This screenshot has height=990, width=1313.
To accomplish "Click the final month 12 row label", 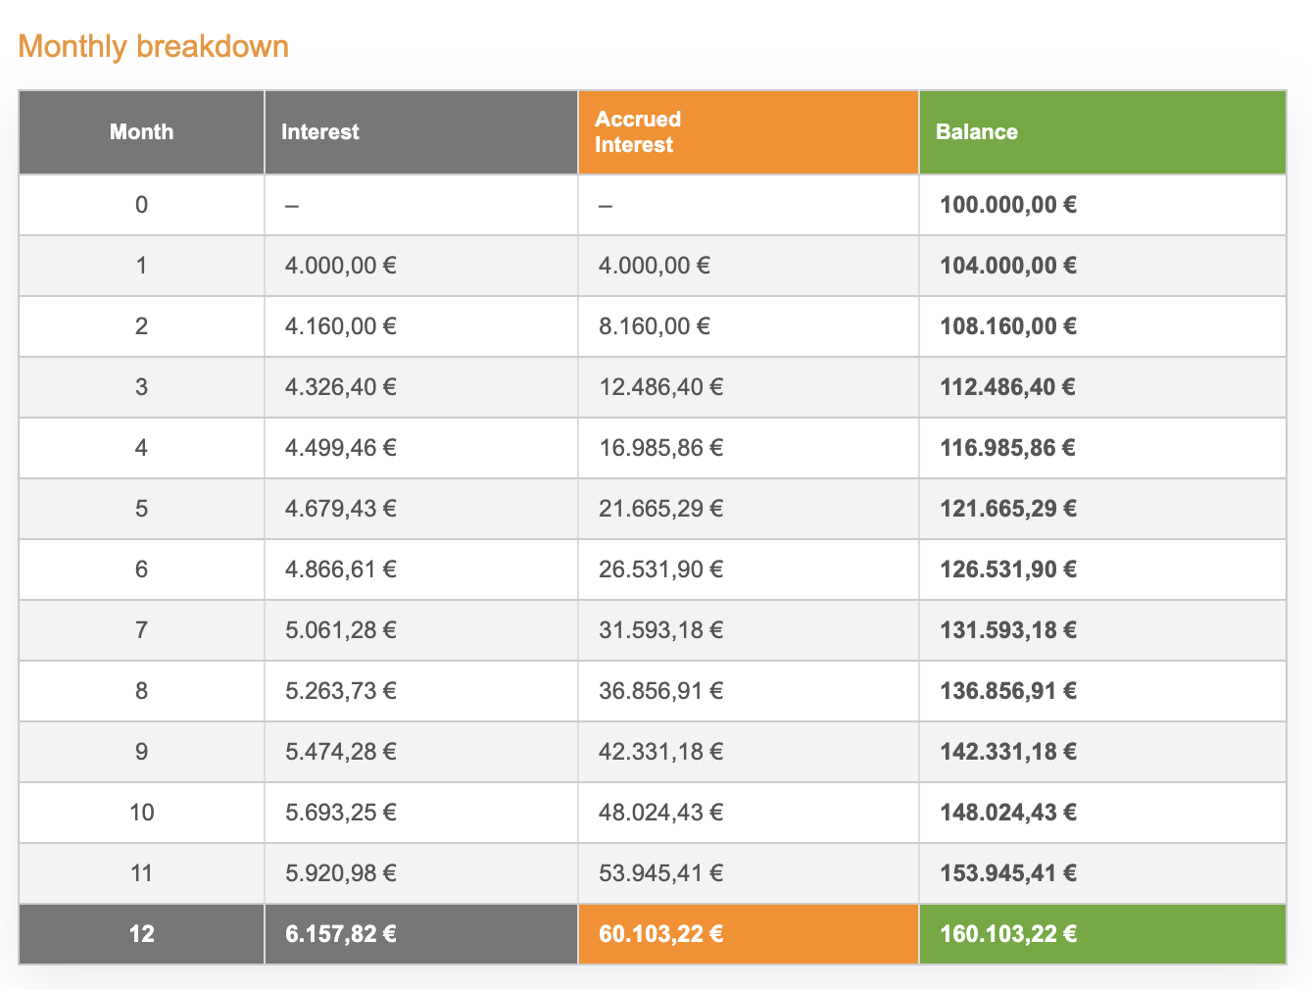I will [141, 934].
